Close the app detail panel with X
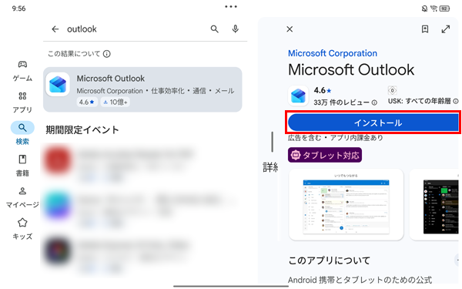The height and width of the screenshot is (289, 462). (290, 29)
